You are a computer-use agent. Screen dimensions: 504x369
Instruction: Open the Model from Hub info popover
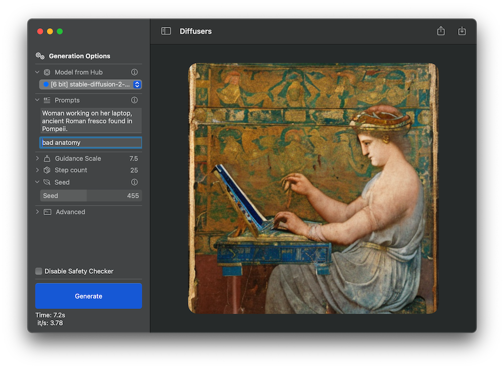coord(134,72)
